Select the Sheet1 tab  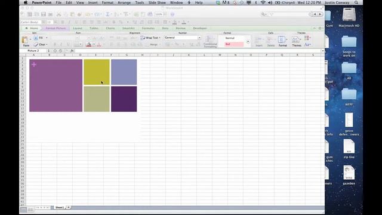60,207
